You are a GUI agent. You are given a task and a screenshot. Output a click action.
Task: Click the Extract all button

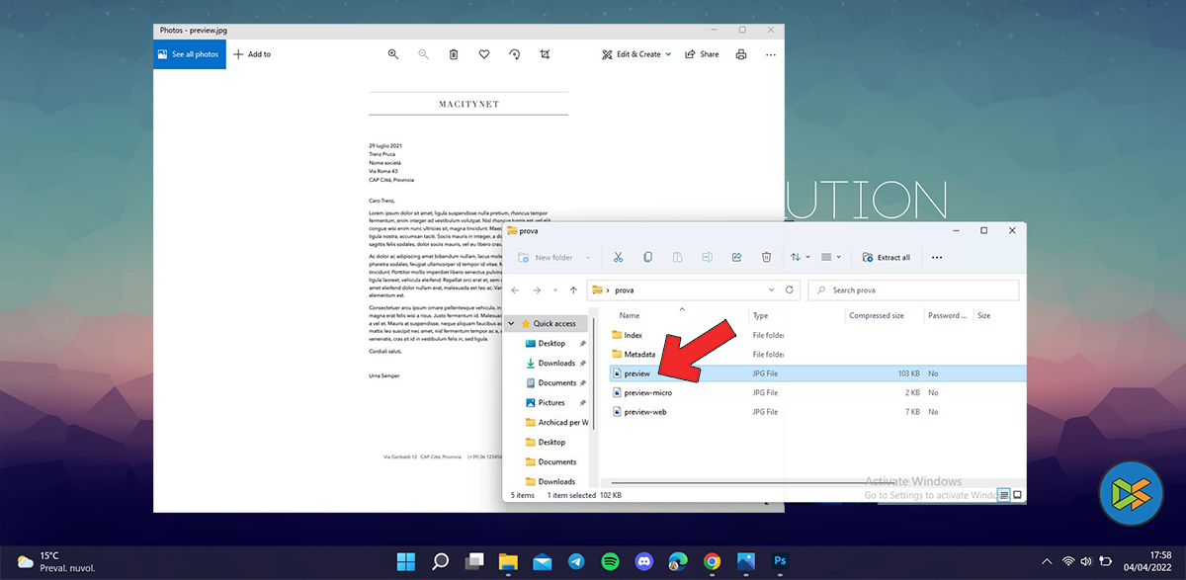(x=887, y=257)
